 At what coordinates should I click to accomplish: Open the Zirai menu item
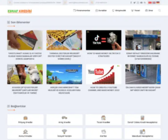coord(149,10)
